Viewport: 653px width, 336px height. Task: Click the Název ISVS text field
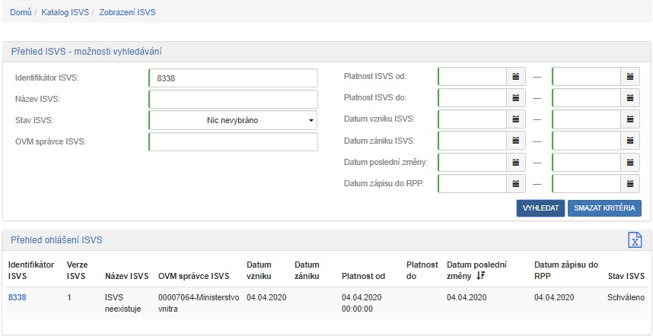point(233,99)
